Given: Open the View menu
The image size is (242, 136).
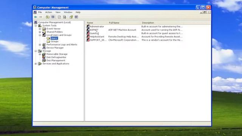Looking at the screenshot, I should (x=58, y=12).
